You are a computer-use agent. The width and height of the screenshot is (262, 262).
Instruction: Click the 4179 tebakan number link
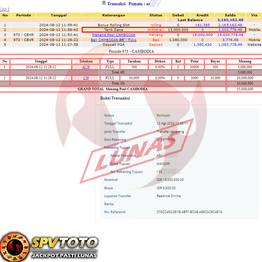coord(86,67)
